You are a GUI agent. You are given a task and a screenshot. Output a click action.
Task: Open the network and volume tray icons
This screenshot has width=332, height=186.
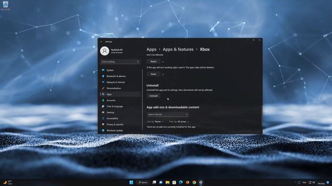312,182
